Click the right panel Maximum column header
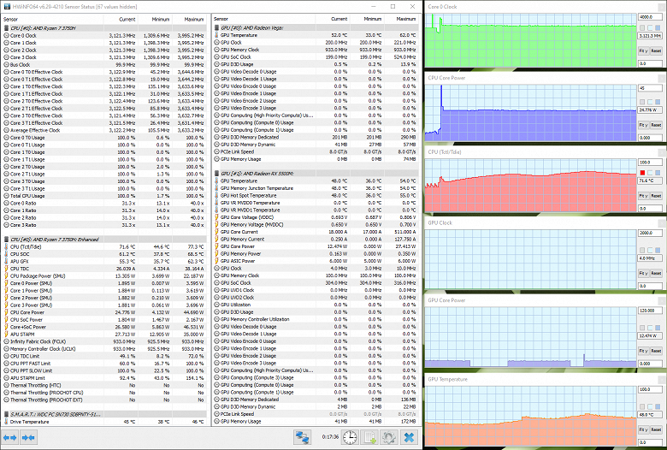Viewport: 667px width, 450px height. 401,19
